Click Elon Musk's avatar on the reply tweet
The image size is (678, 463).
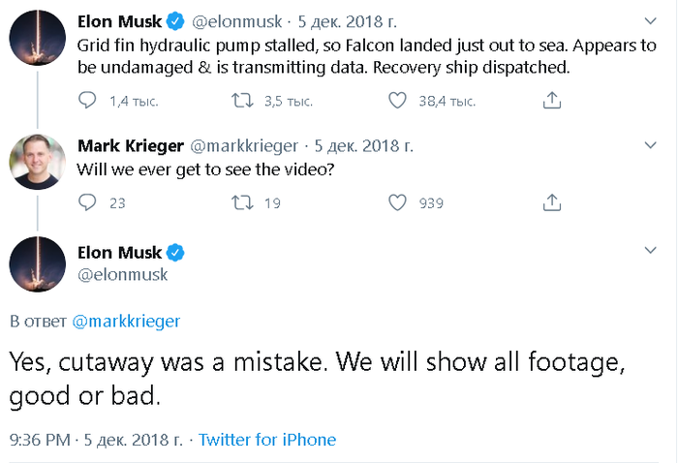(x=37, y=262)
